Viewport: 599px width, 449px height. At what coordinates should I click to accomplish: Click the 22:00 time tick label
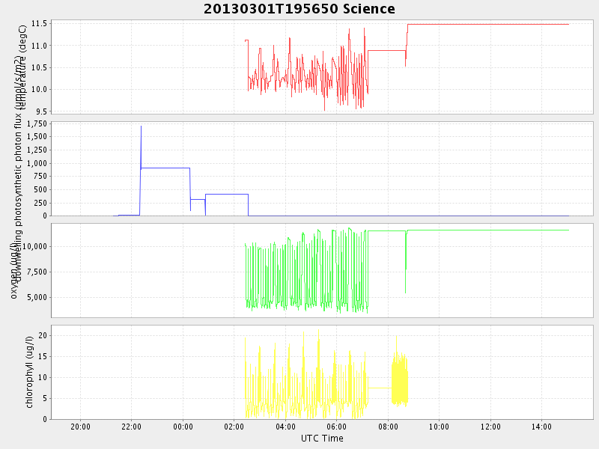click(132, 427)
